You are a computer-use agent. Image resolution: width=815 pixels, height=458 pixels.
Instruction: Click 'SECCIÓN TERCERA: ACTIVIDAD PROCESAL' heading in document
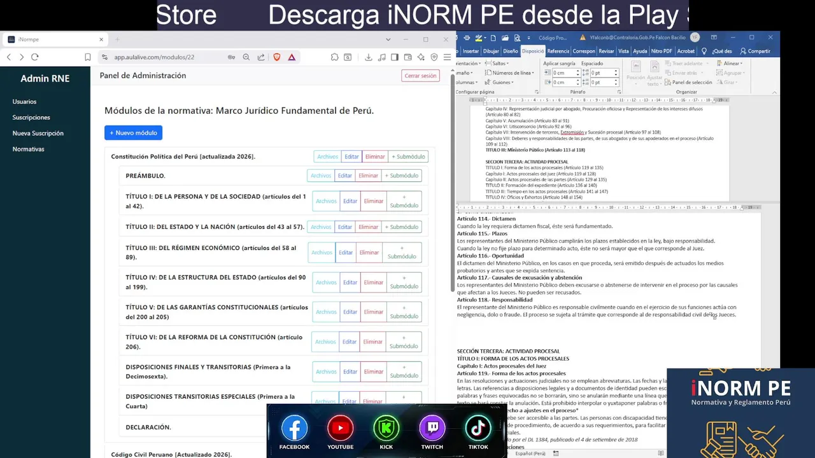click(508, 351)
